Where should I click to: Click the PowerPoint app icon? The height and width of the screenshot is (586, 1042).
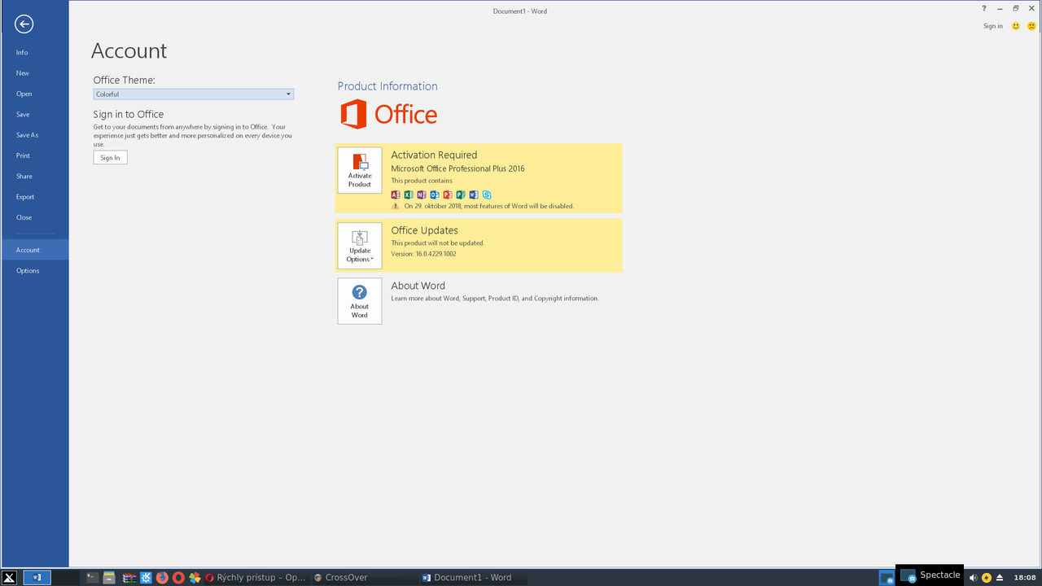(x=448, y=195)
